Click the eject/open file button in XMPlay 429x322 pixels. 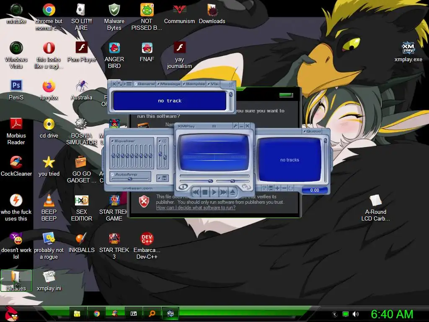(233, 192)
